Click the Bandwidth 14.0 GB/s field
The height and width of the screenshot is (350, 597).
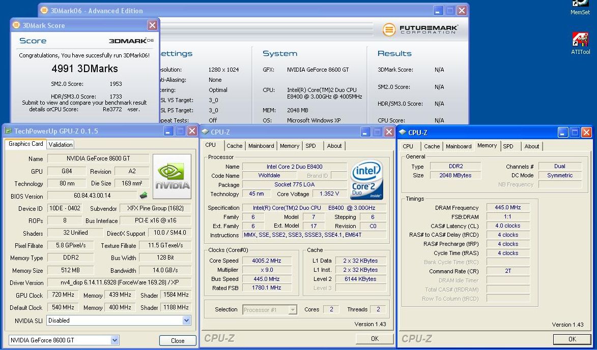pos(165,270)
